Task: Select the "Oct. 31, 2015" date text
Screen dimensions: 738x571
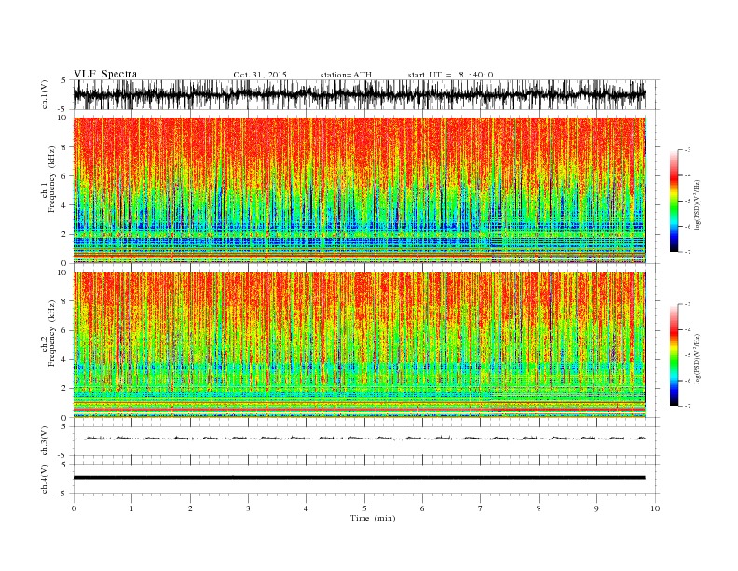Action: [260, 75]
